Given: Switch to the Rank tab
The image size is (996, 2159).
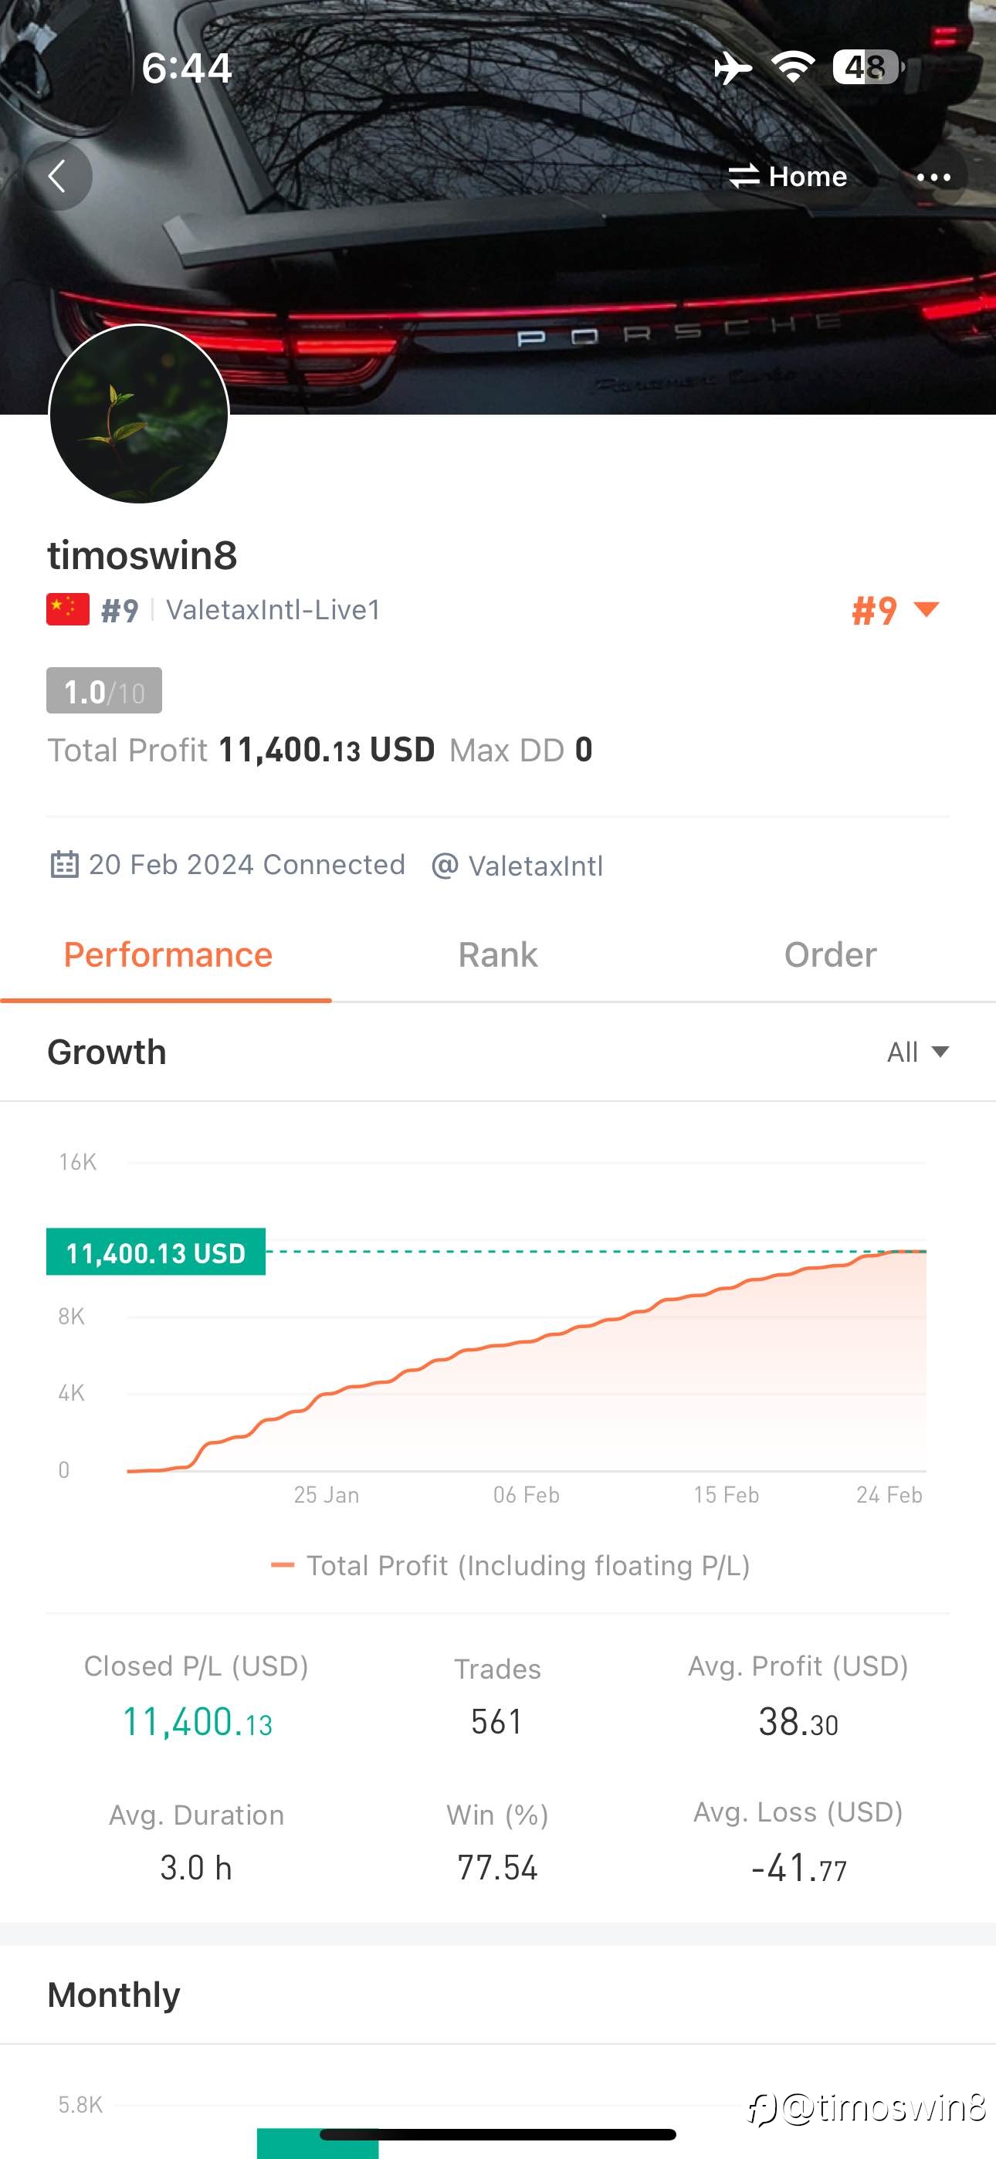Looking at the screenshot, I should (x=498, y=954).
